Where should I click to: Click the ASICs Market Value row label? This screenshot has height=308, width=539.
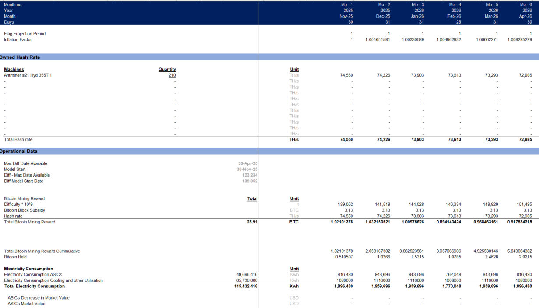pyautogui.click(x=26, y=304)
